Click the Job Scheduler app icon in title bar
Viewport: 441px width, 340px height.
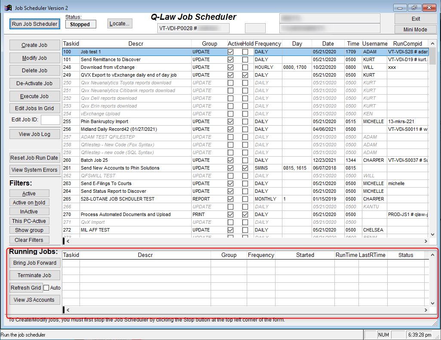point(8,8)
